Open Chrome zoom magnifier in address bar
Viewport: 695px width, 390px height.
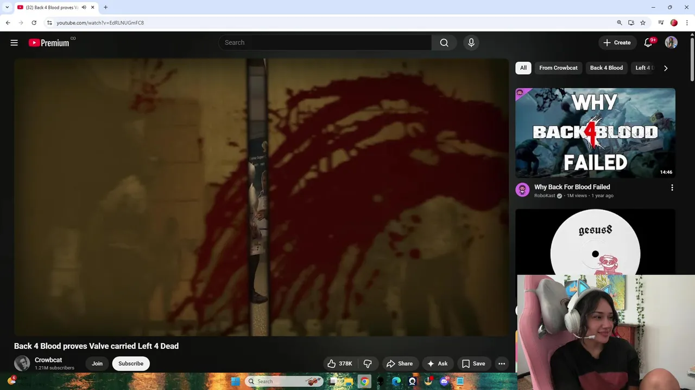pyautogui.click(x=620, y=23)
